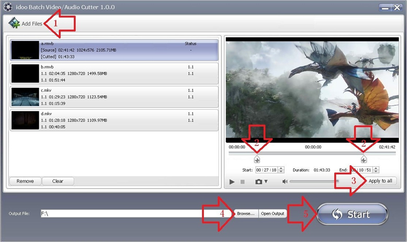The height and width of the screenshot is (242, 407).
Task: Click the Open Output button
Action: [x=273, y=214]
